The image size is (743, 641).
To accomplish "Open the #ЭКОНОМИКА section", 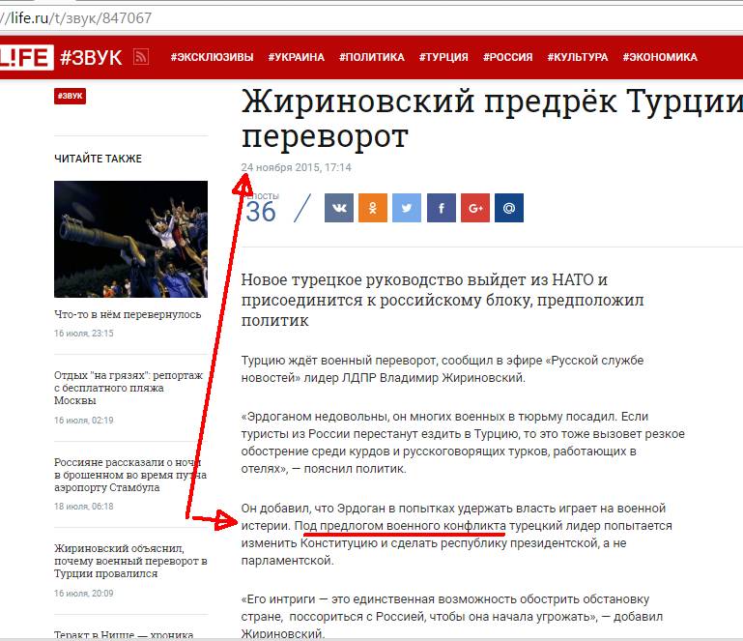I will tap(660, 57).
